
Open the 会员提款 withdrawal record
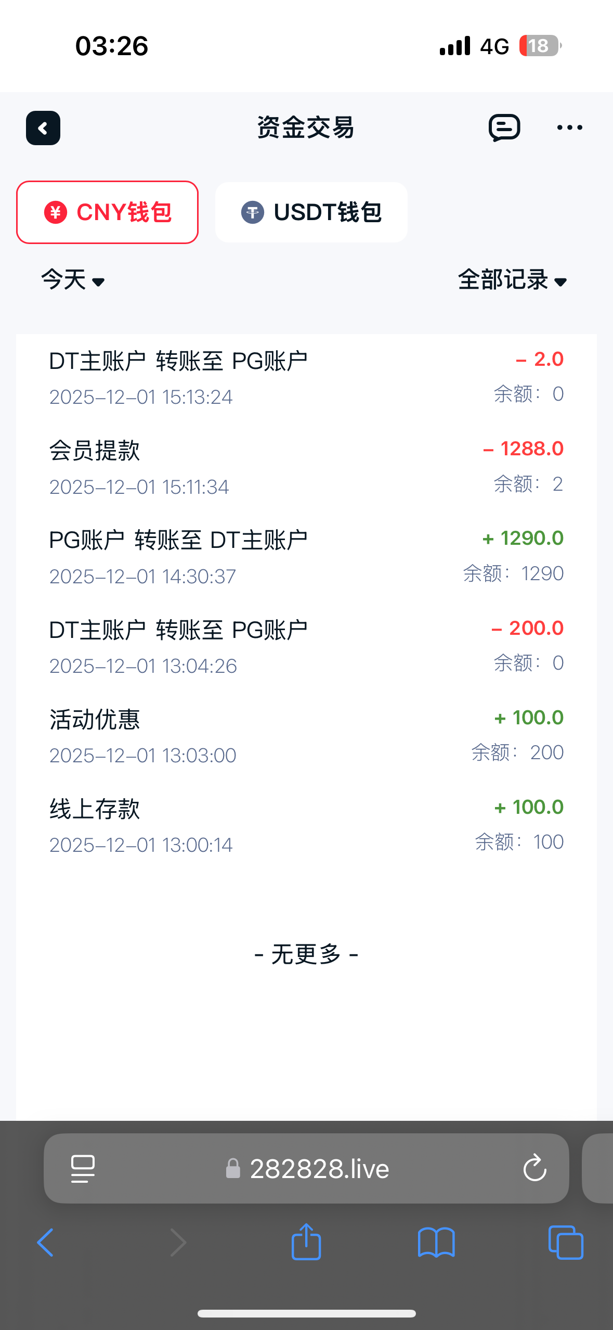(x=306, y=467)
